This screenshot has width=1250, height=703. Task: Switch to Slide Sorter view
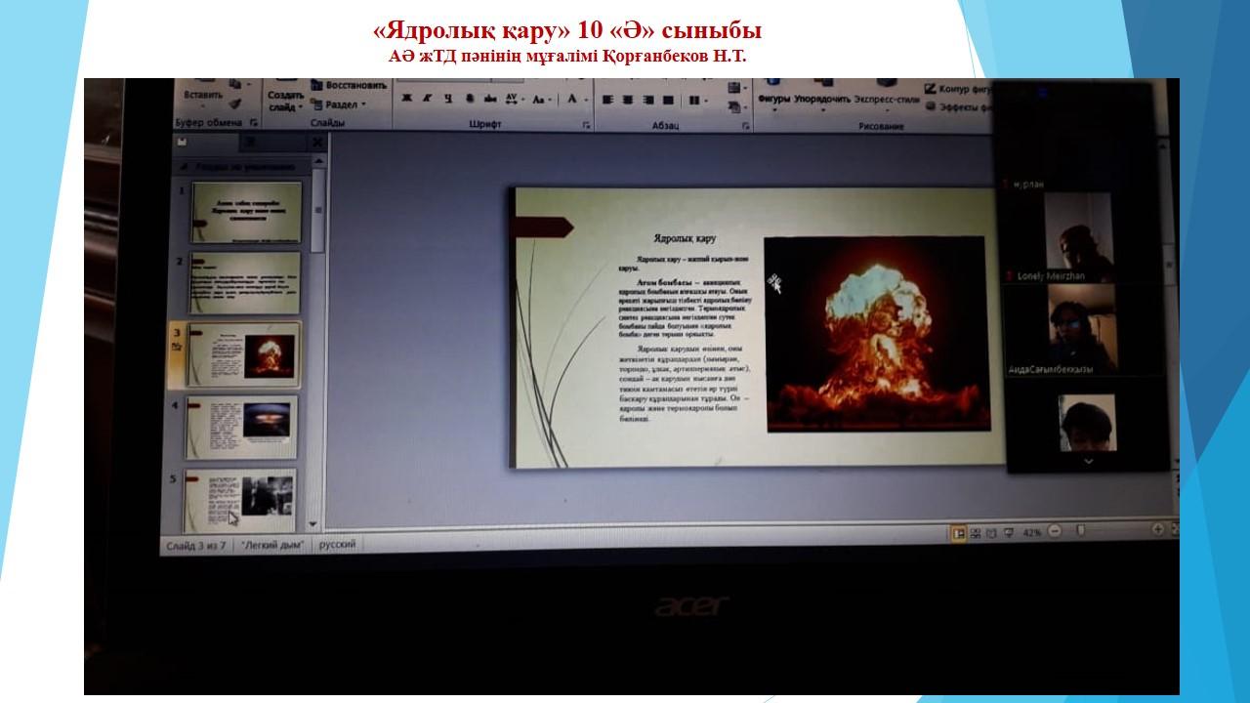pos(976,533)
